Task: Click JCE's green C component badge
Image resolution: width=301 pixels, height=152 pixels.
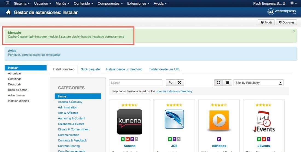Action: (x=170, y=139)
